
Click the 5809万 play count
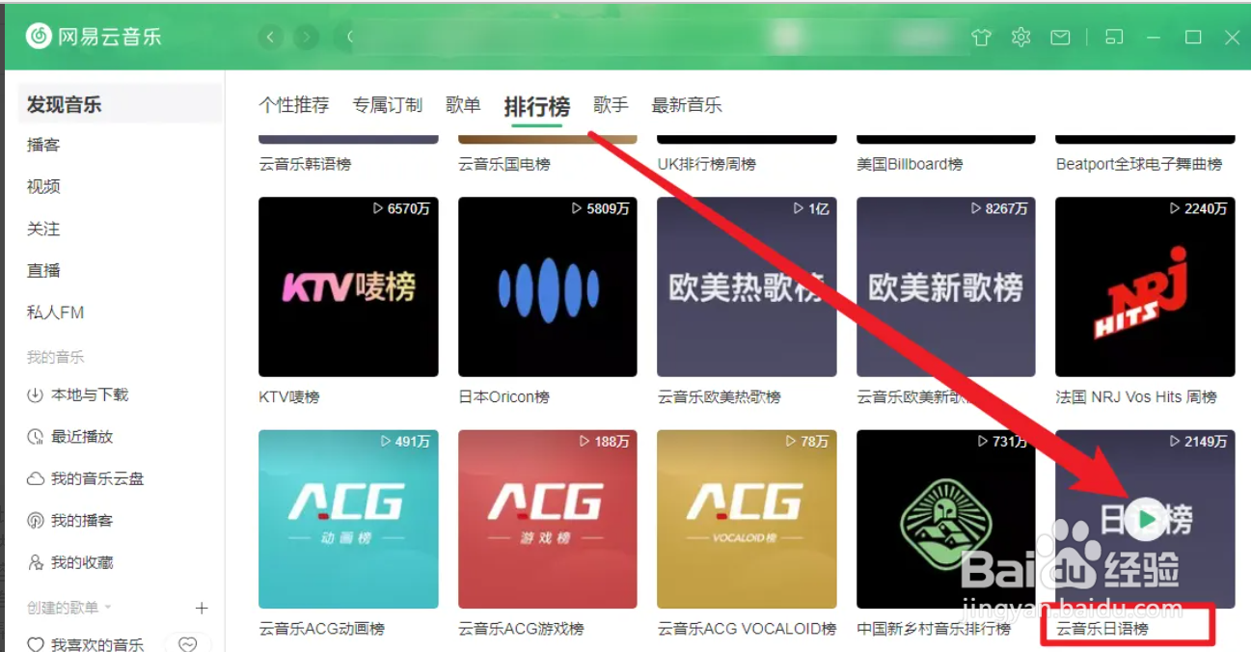click(601, 208)
